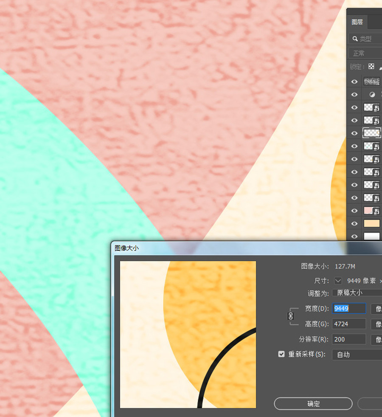Open the 高度 unit dropdown

tap(376, 324)
